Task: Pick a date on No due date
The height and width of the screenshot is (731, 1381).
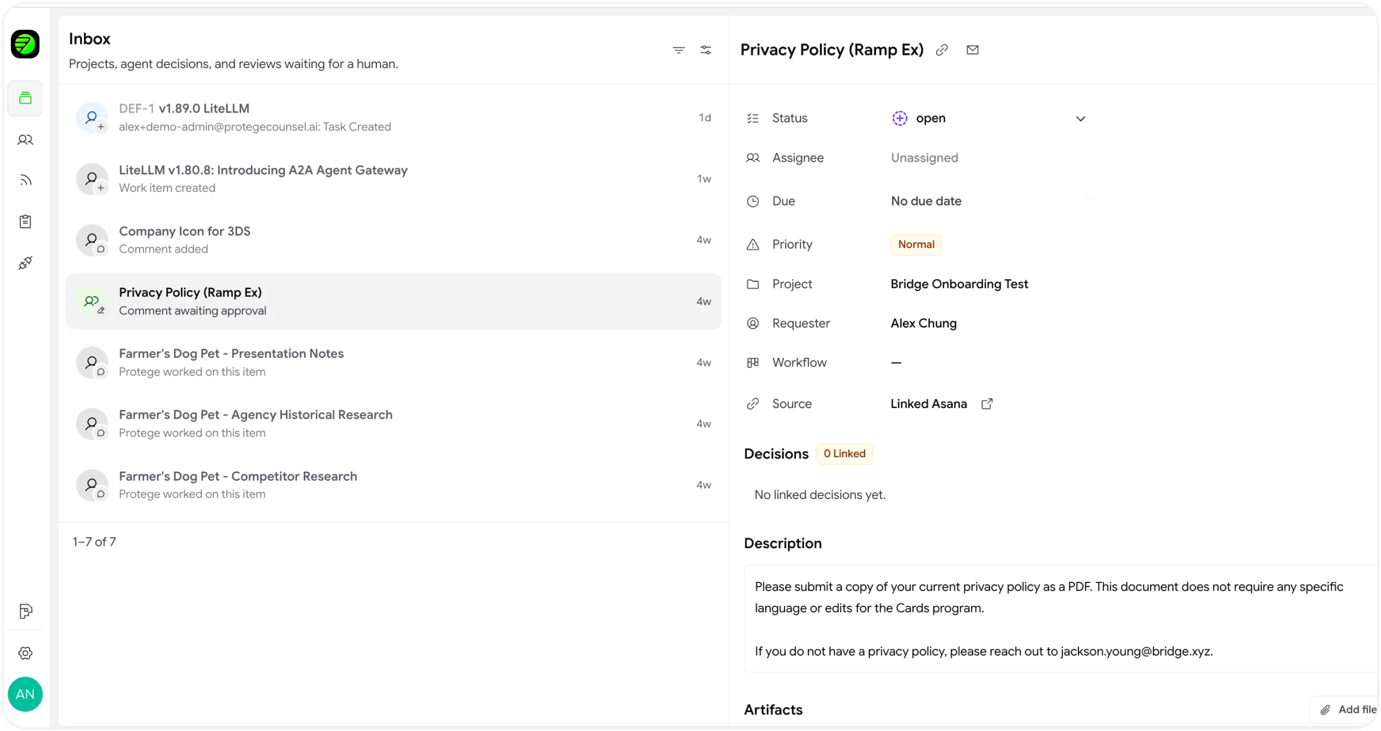Action: click(x=926, y=201)
